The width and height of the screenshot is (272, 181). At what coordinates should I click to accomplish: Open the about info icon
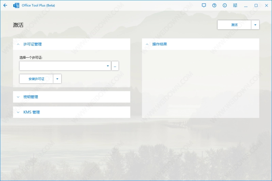[x=225, y=5]
